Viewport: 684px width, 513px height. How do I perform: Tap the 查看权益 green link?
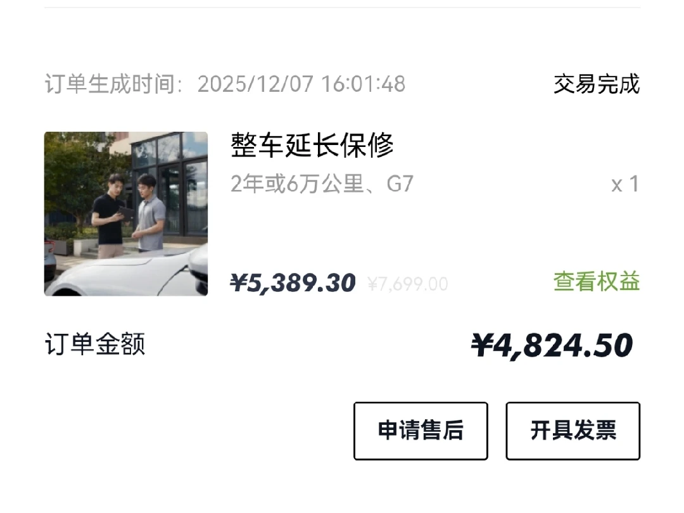pyautogui.click(x=597, y=281)
